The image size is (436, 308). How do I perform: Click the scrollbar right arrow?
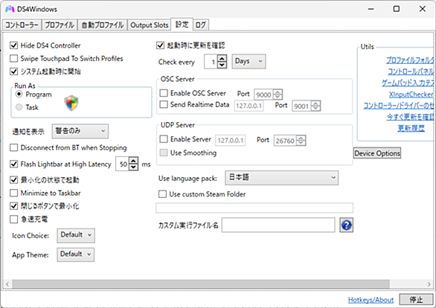(x=429, y=284)
